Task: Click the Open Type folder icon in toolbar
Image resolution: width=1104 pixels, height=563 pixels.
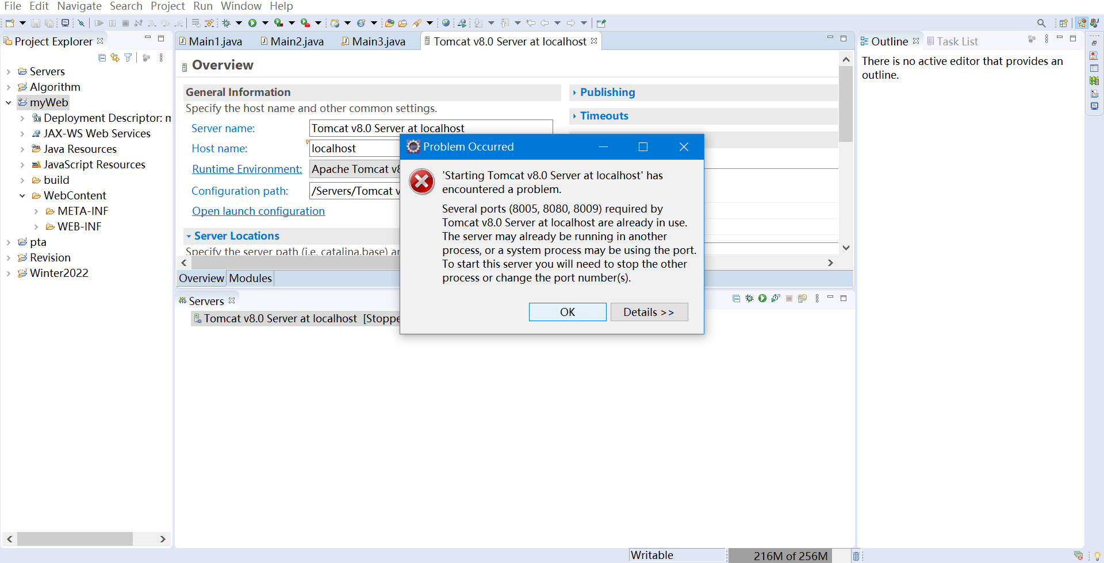Action: (x=390, y=23)
